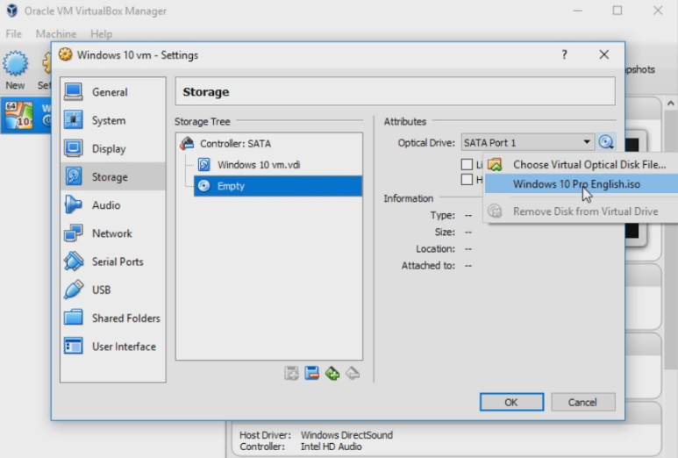Open the Shared Folders settings page
The height and width of the screenshot is (458, 678).
(112, 318)
